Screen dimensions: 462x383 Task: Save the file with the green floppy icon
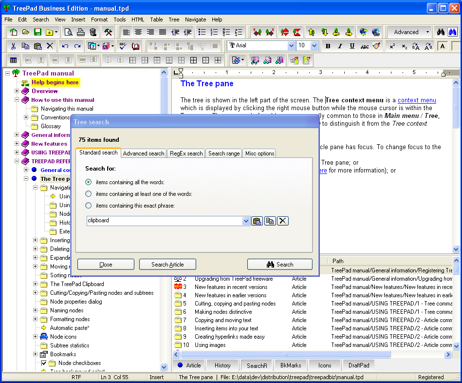pyautogui.click(x=37, y=32)
